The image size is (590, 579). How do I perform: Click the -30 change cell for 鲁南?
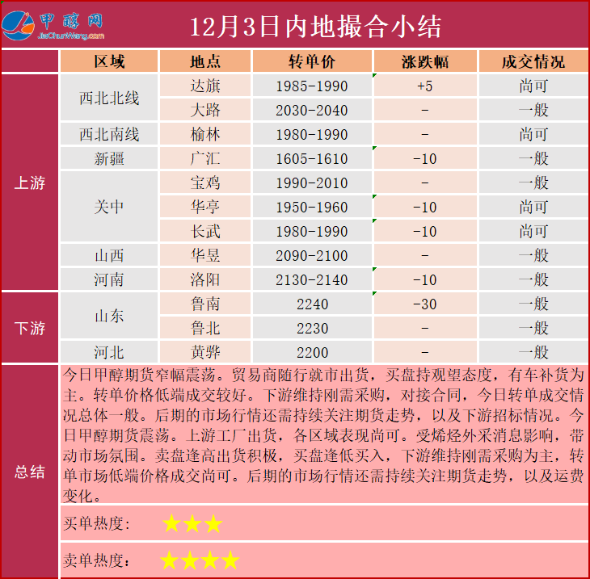(425, 304)
